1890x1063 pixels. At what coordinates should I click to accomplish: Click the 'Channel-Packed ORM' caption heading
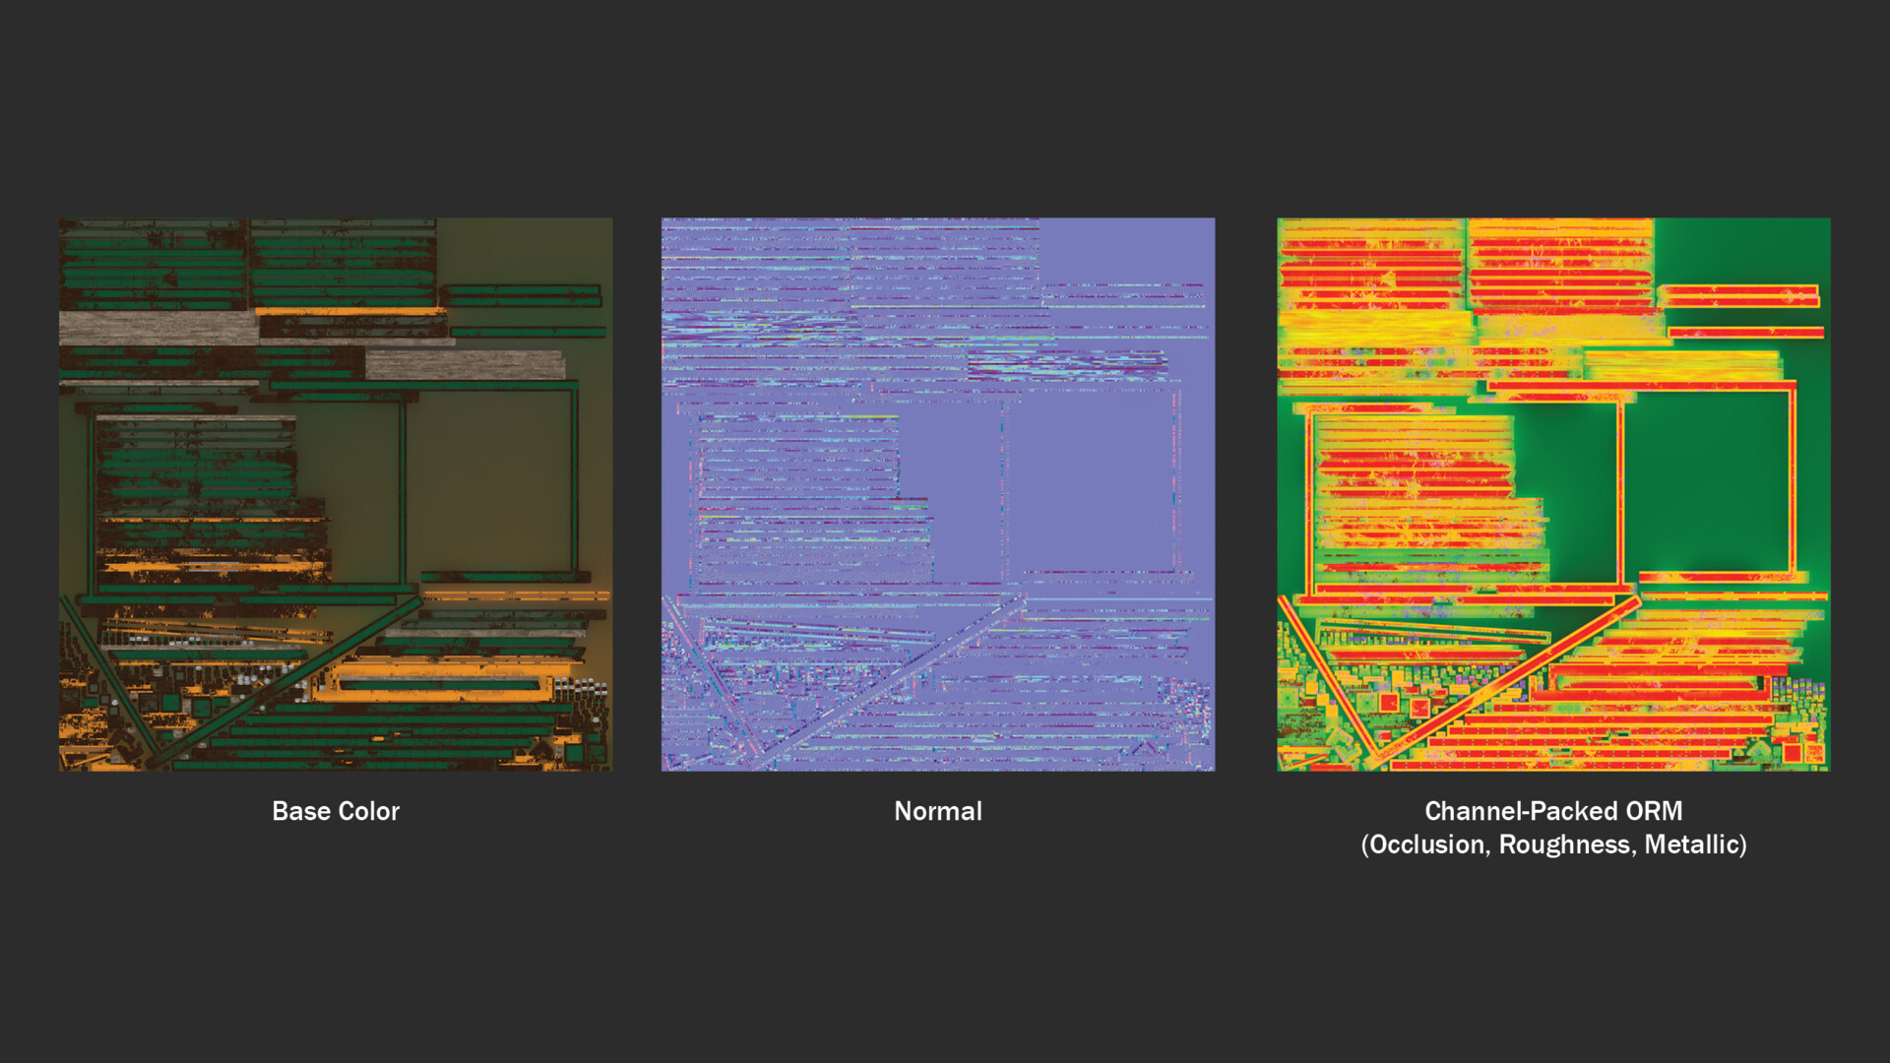(x=1553, y=811)
